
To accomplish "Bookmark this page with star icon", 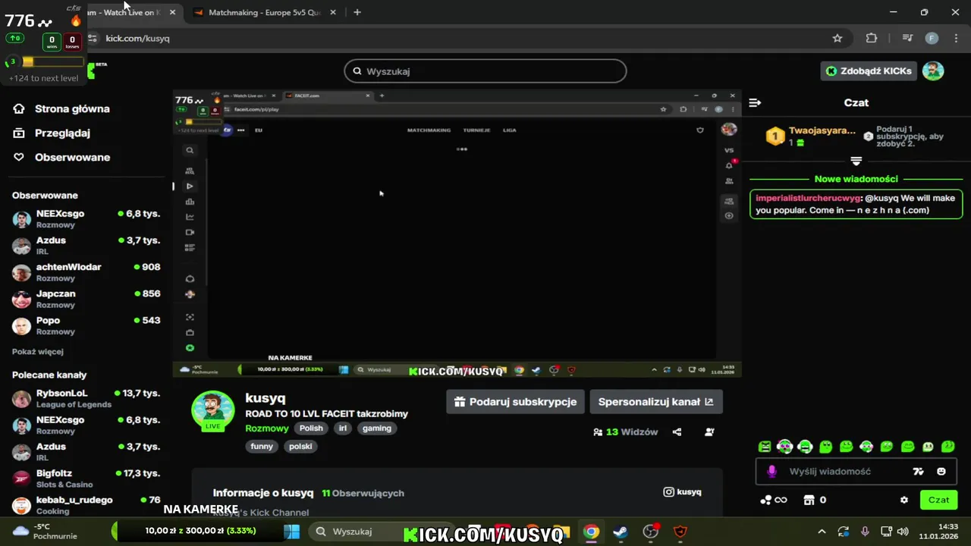I will (x=837, y=38).
